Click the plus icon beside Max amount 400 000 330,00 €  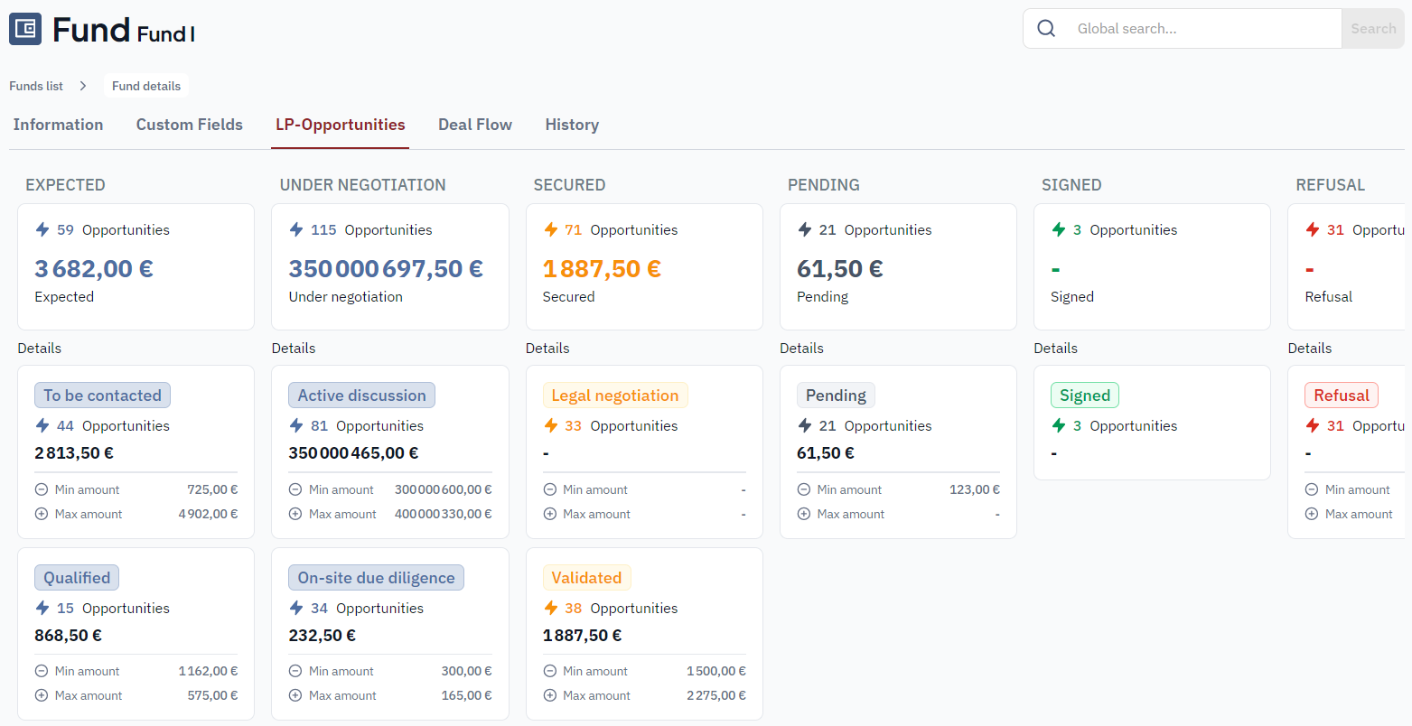pyautogui.click(x=295, y=514)
